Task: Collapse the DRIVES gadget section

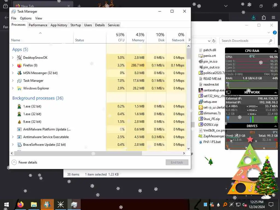Action: (x=275, y=126)
